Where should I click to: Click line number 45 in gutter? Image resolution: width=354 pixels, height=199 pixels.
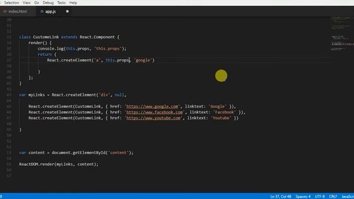[x=9, y=107]
